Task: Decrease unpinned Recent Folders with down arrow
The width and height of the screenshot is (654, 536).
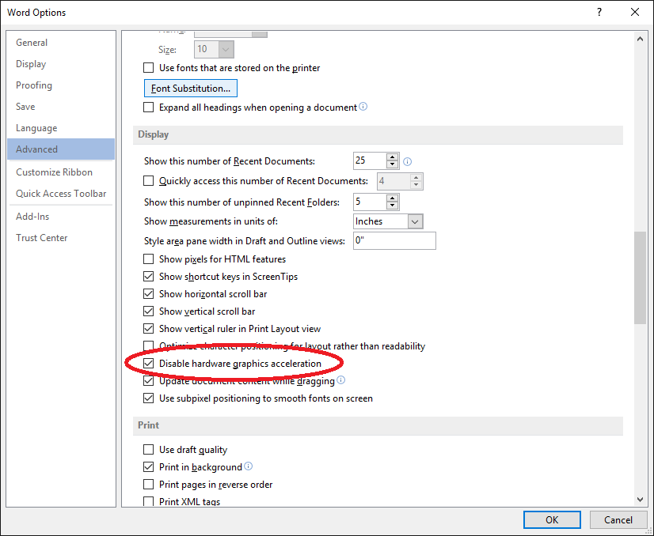Action: [x=392, y=206]
